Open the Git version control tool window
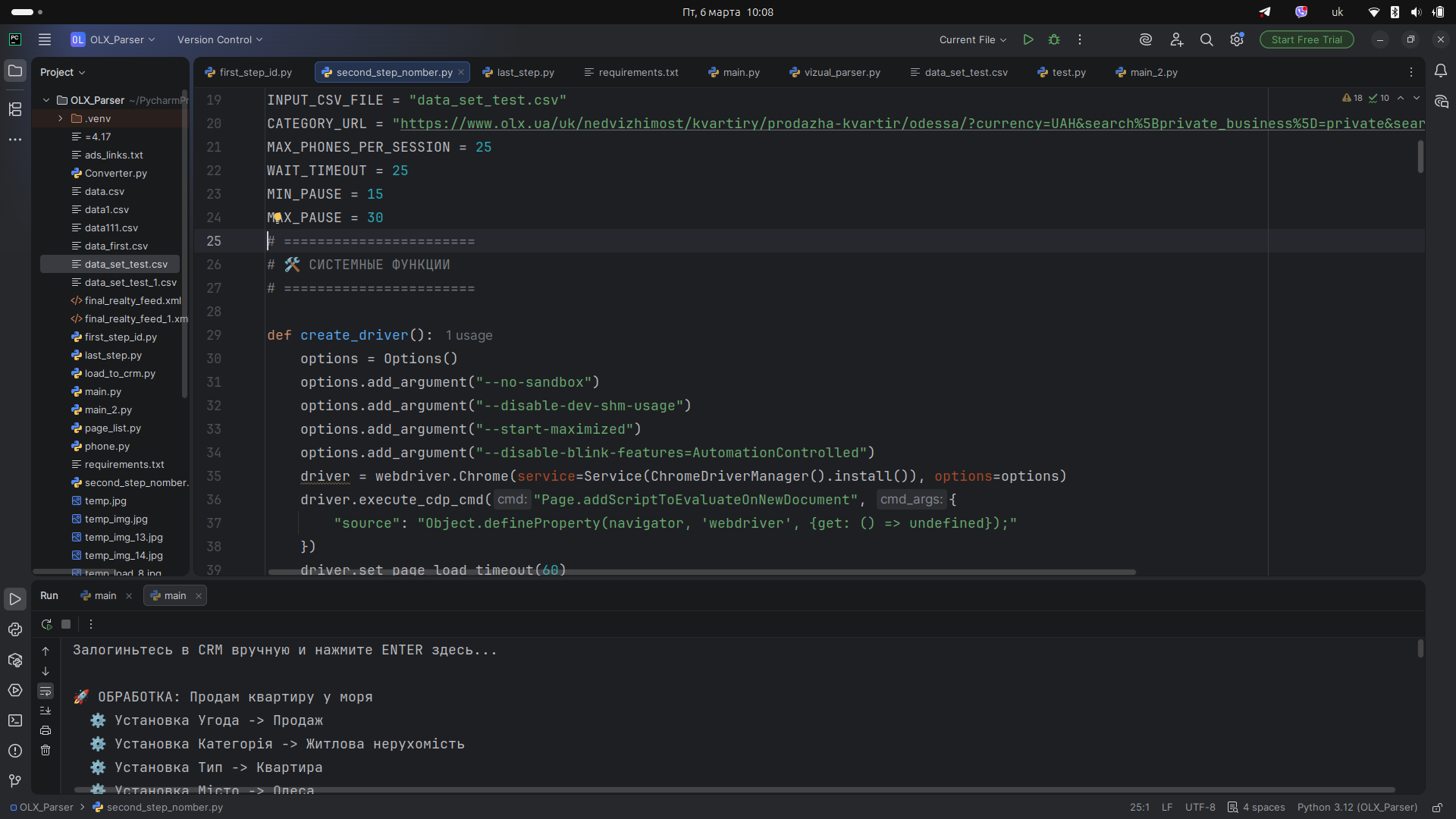Viewport: 1456px width, 819px height. [x=15, y=780]
